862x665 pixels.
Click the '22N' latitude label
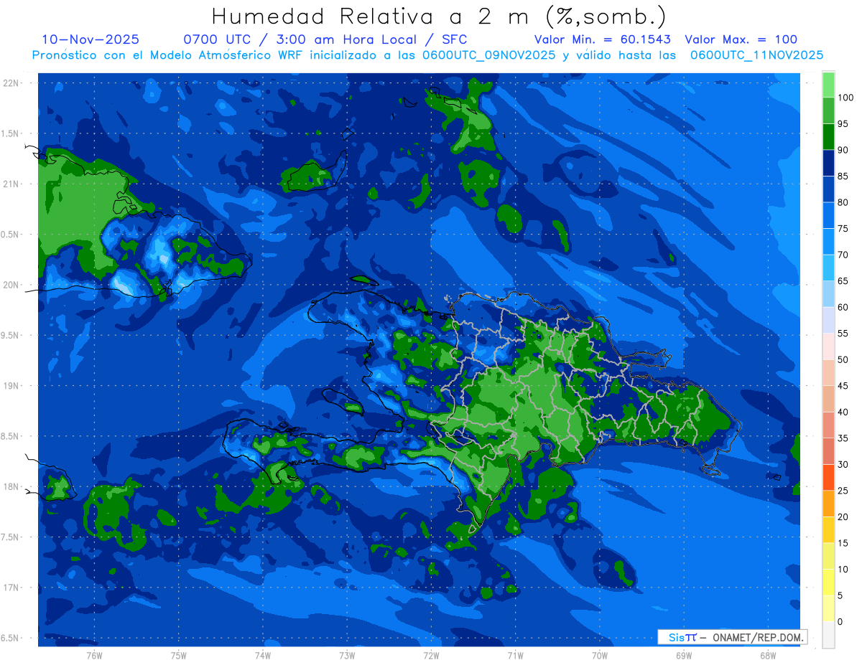tap(11, 82)
